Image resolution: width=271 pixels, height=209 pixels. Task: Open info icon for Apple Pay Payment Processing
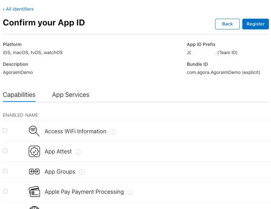click(x=130, y=192)
